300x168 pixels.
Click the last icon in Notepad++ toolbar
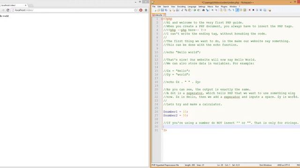pos(270,10)
